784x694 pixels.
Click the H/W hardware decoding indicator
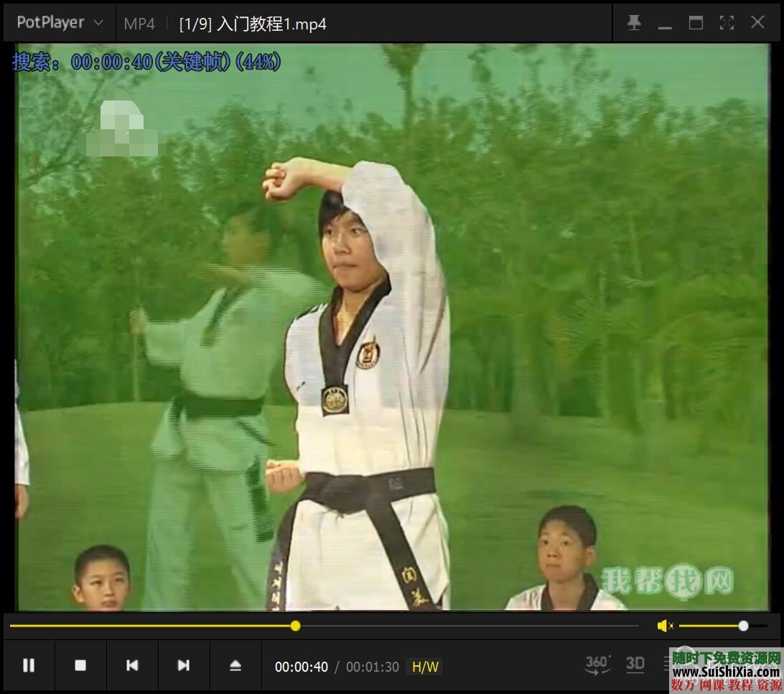[425, 667]
